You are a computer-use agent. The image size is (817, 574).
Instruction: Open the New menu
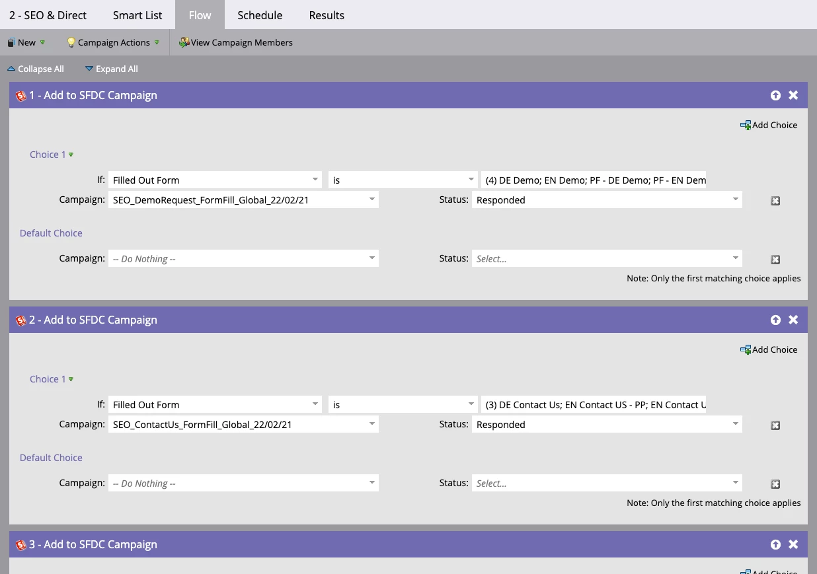tap(26, 42)
